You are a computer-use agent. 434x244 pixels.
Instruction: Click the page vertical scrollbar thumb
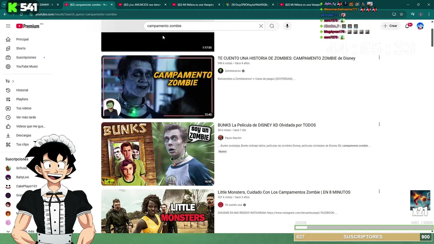tap(432, 38)
